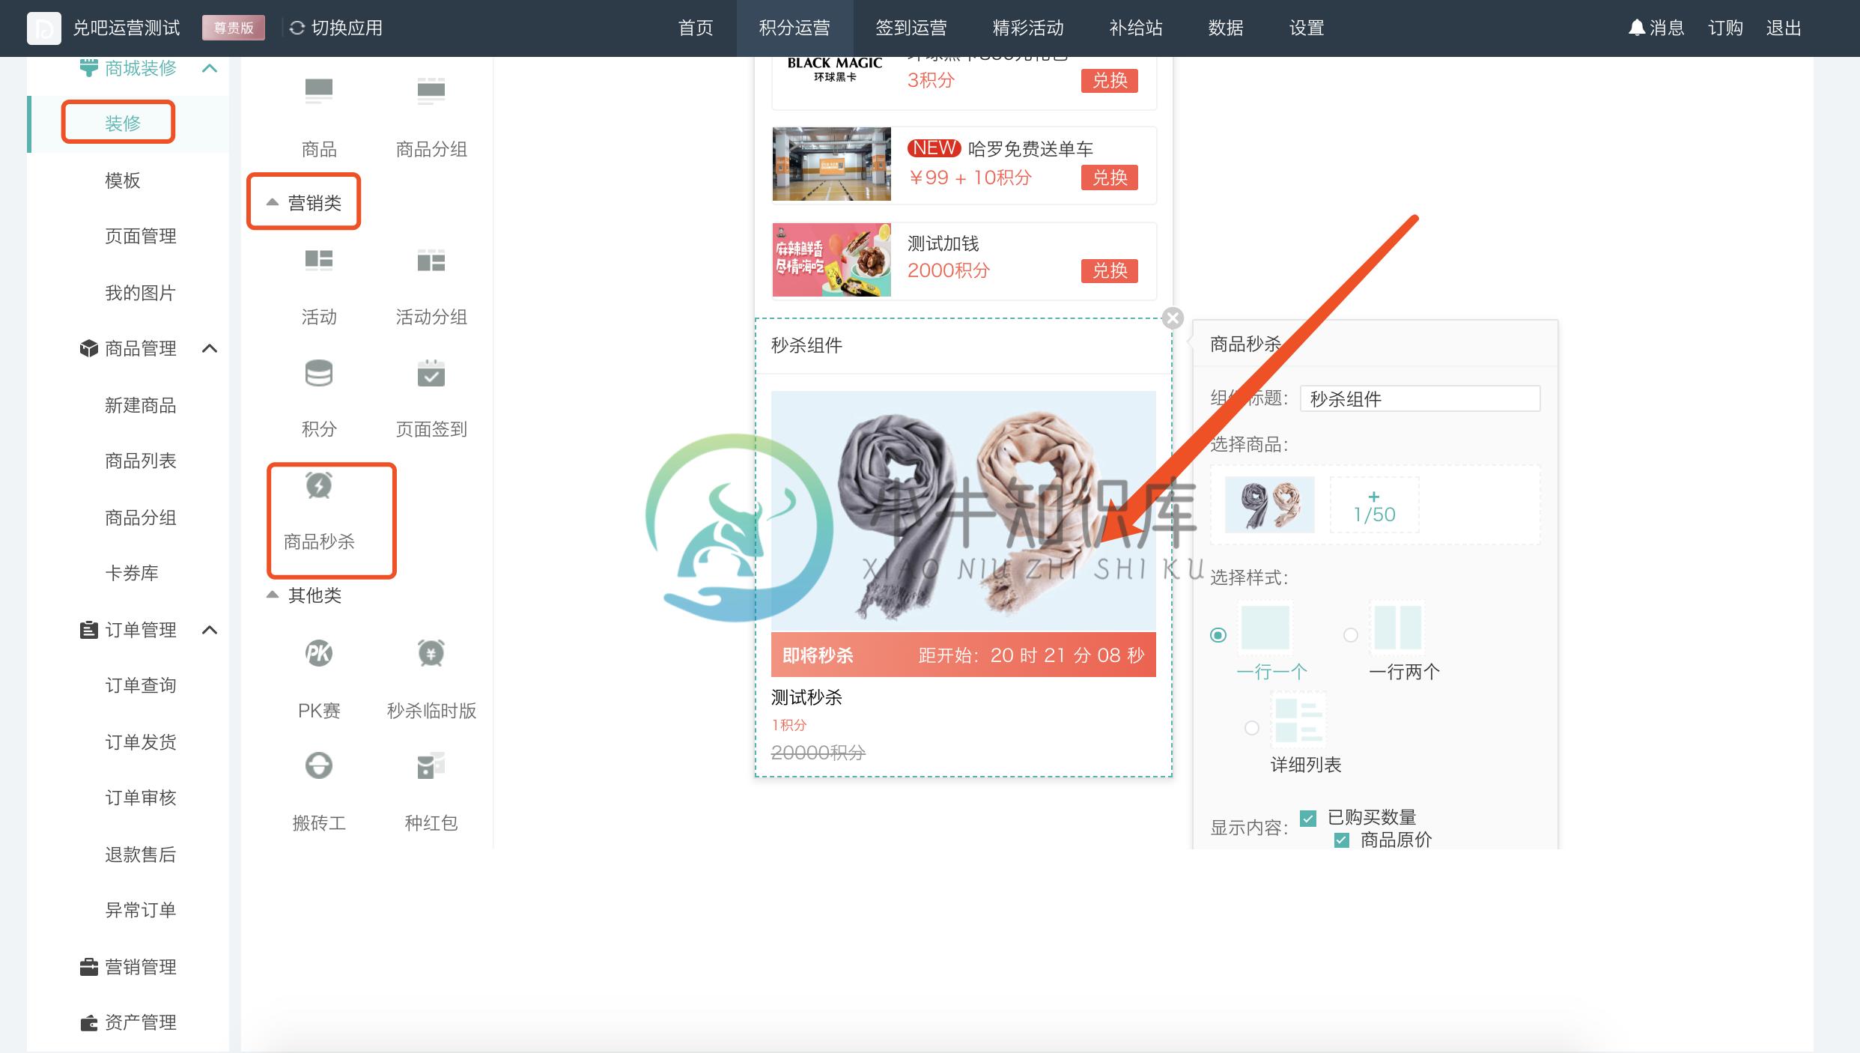The image size is (1860, 1053).
Task: Open the 消息 notification bell
Action: pyautogui.click(x=1637, y=28)
